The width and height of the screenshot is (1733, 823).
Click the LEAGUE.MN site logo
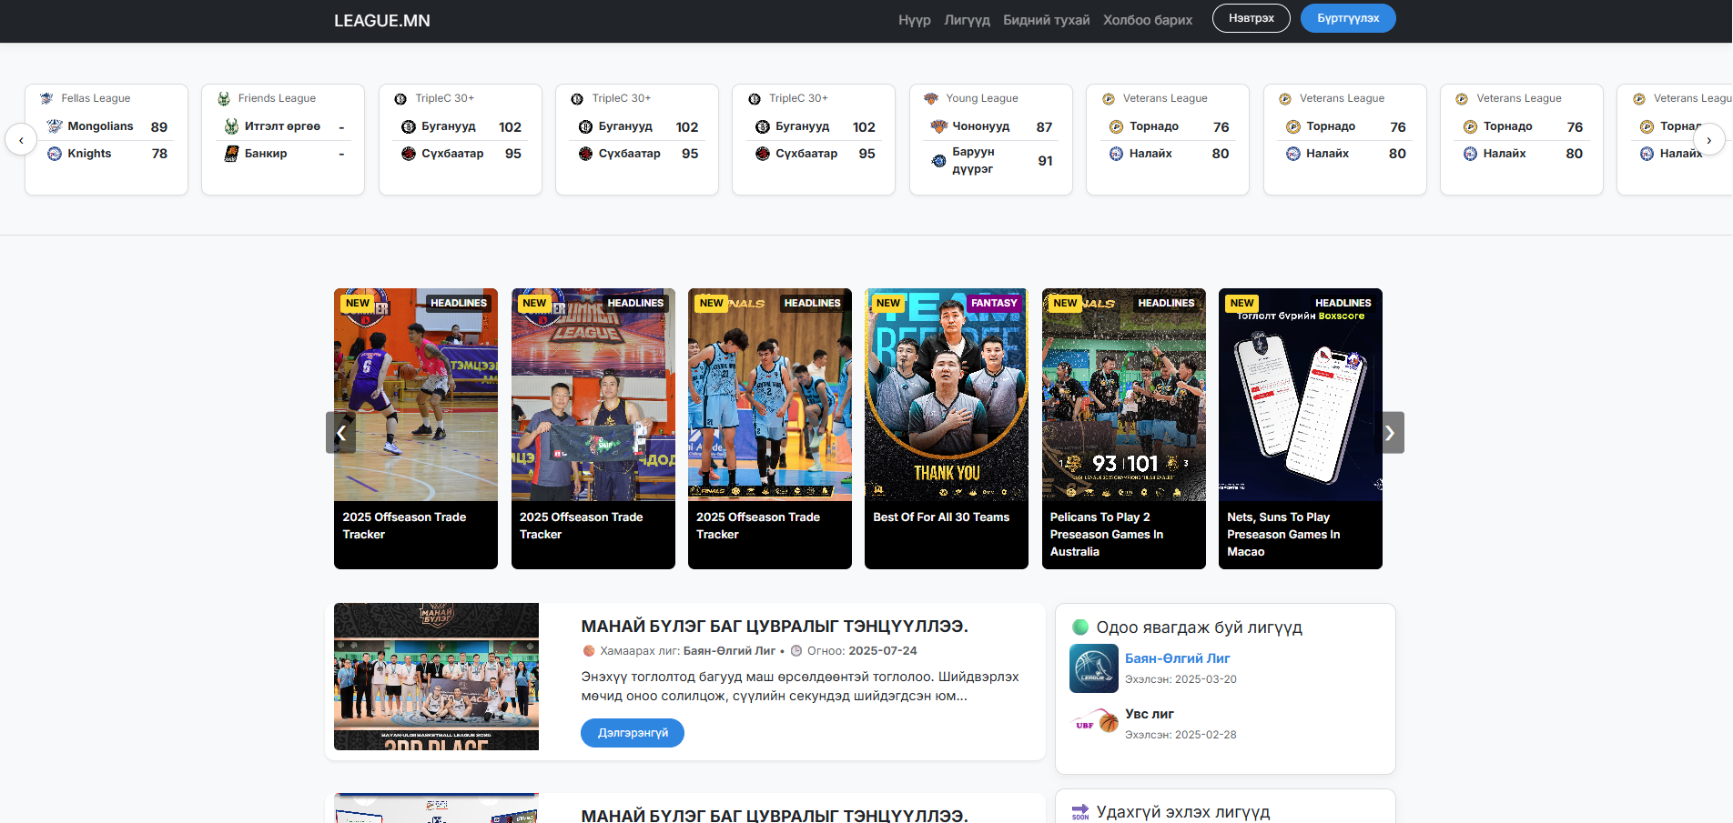tap(381, 21)
